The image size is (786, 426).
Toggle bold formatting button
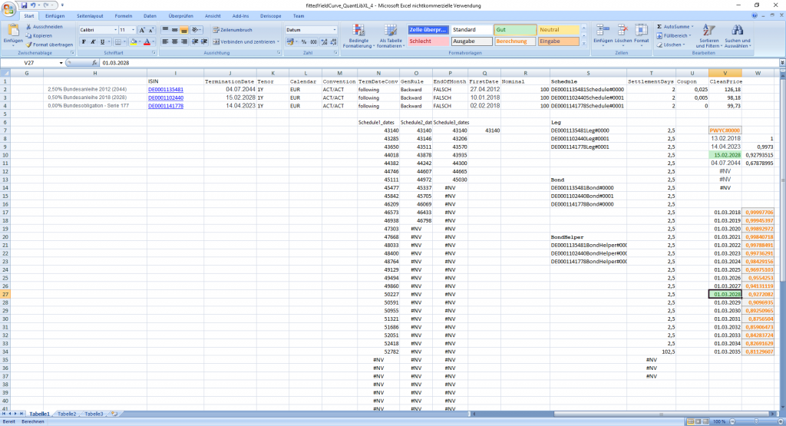click(x=83, y=41)
